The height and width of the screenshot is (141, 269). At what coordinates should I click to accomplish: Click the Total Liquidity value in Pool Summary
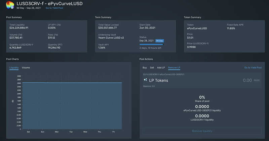pos(19,28)
